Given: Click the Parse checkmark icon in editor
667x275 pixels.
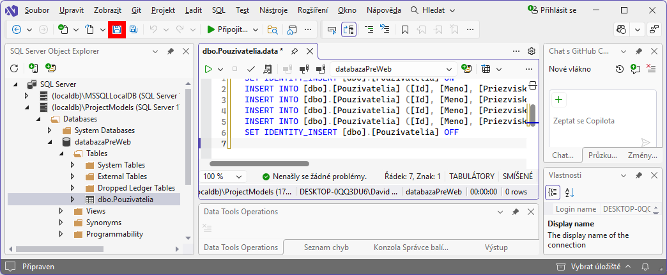Looking at the screenshot, I should (x=251, y=69).
